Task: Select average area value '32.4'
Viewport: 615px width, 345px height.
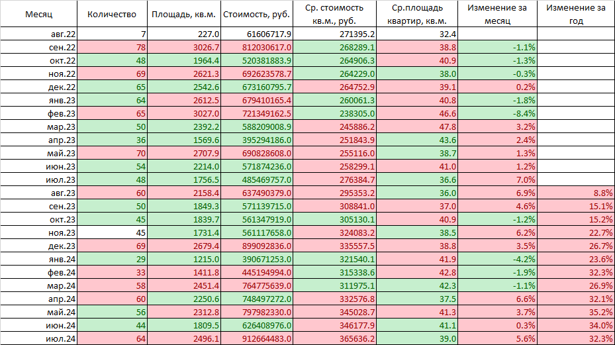Action: (417, 34)
